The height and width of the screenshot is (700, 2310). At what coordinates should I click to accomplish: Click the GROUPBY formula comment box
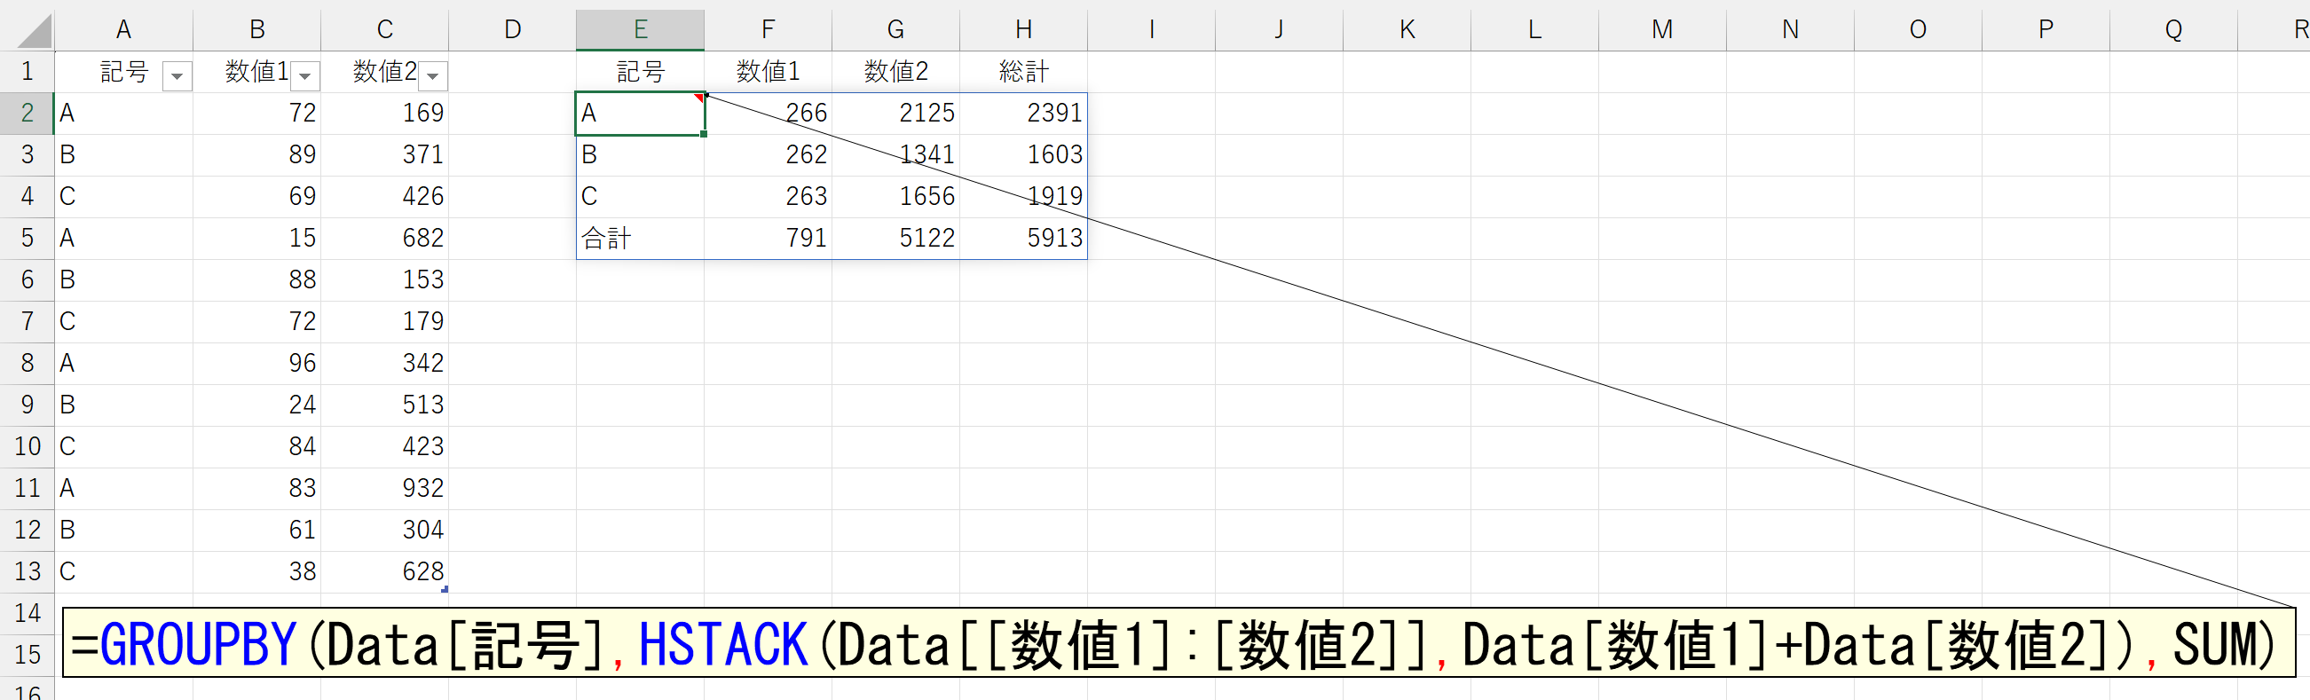[x=1179, y=642]
